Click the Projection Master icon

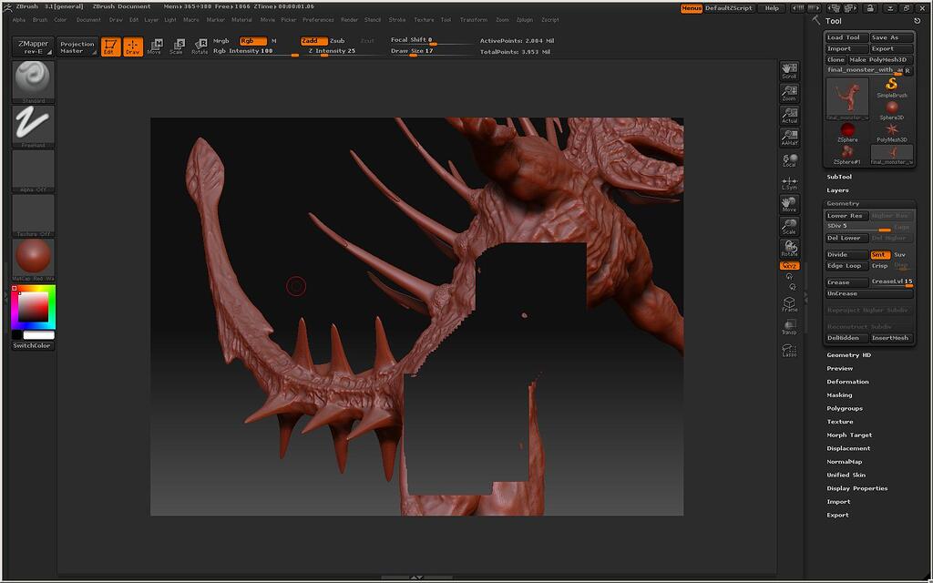pyautogui.click(x=77, y=46)
